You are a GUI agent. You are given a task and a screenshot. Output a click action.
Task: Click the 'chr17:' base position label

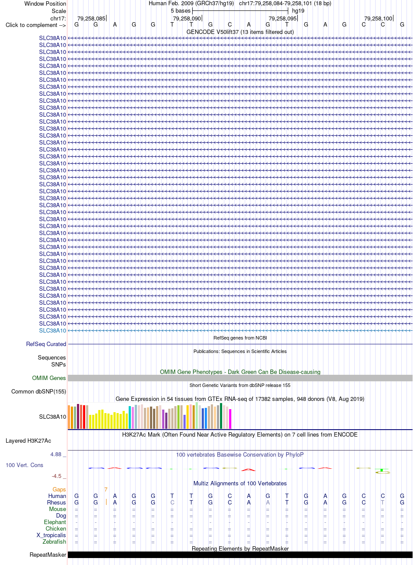tap(58, 18)
